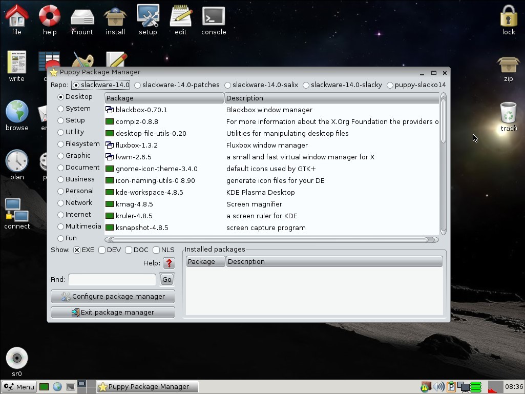Sort by the Package column header

click(164, 98)
